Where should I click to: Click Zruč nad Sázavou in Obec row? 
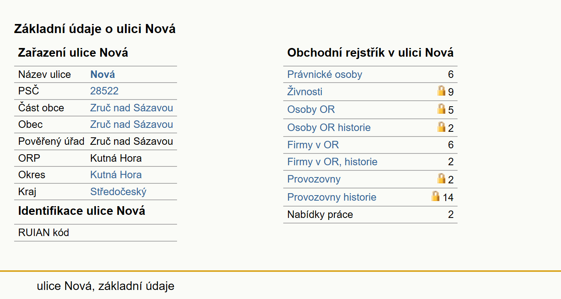pyautogui.click(x=131, y=124)
